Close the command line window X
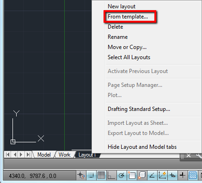 [189, 156]
